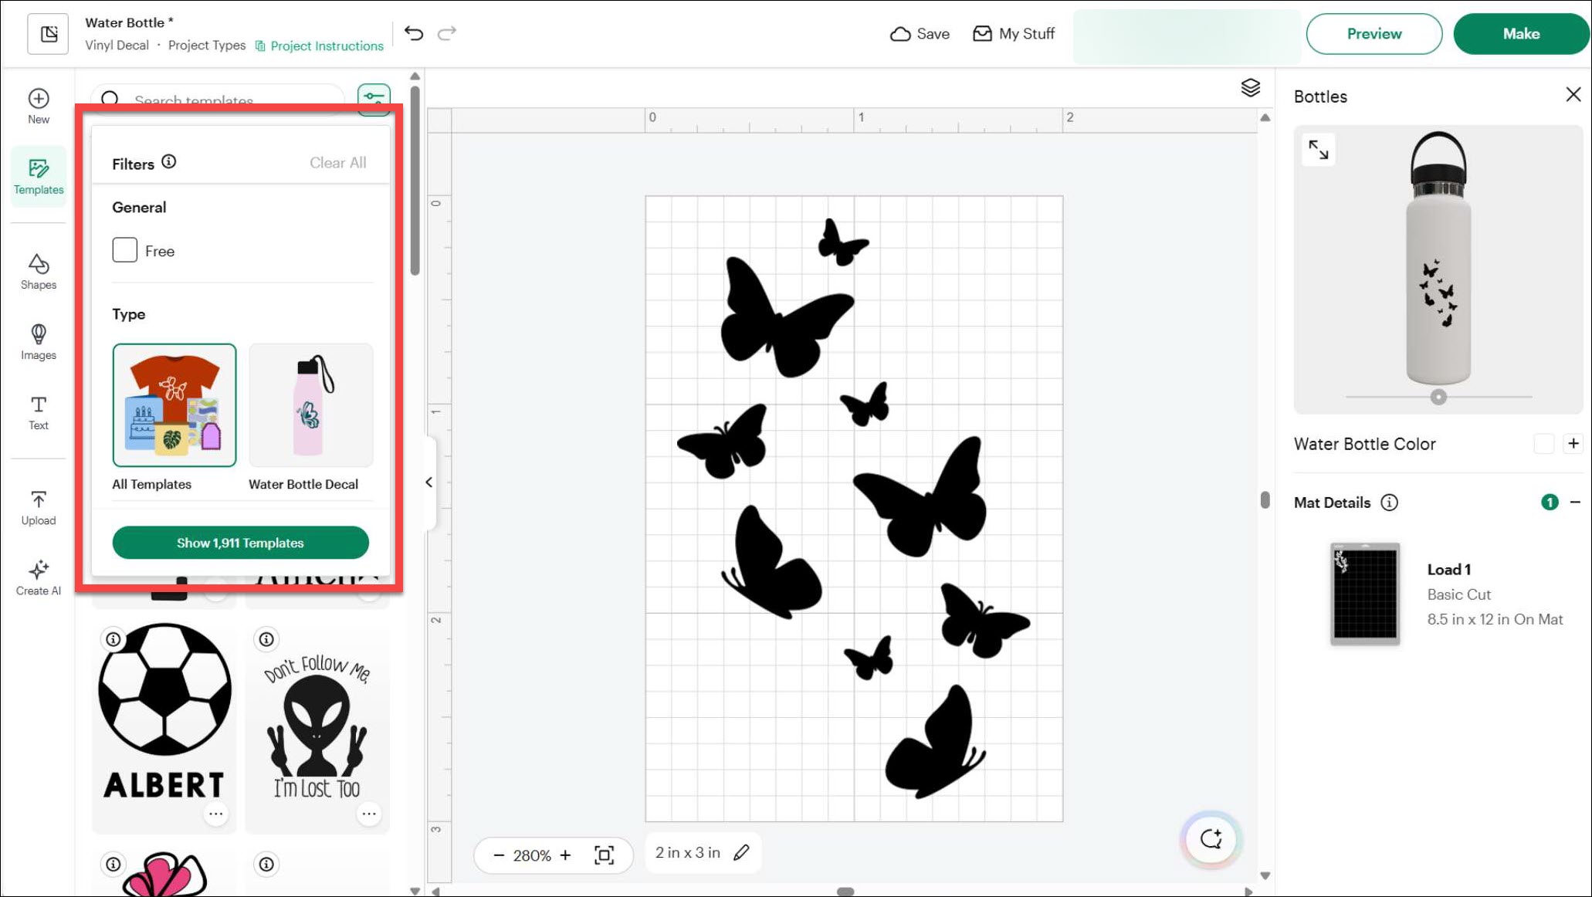Click Show 1,911 Templates button

[x=241, y=543]
